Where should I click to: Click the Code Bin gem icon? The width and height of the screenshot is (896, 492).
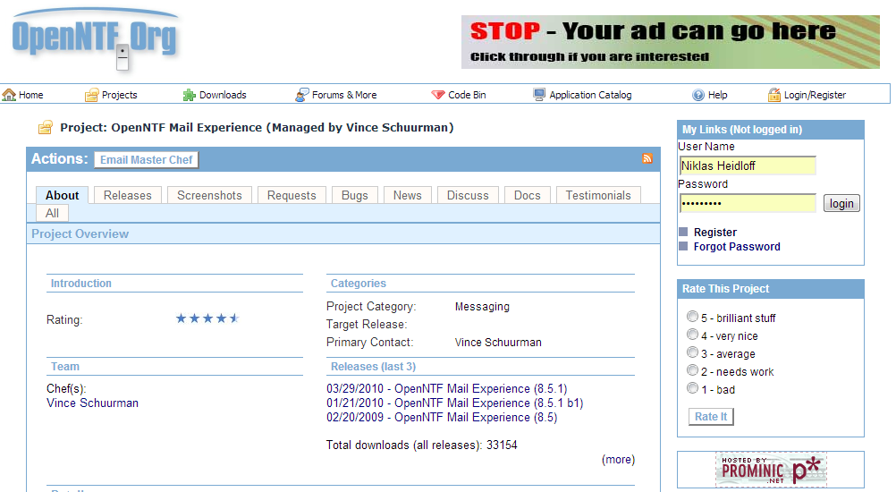click(437, 95)
